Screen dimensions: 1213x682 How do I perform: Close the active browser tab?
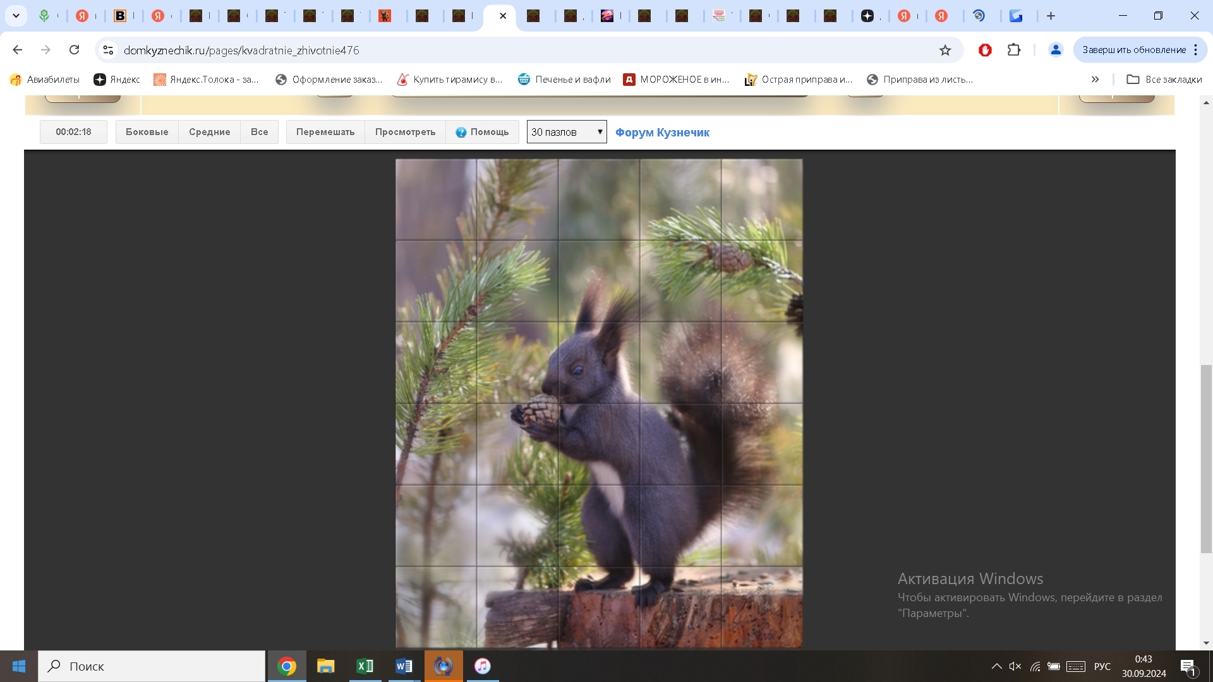pos(503,16)
